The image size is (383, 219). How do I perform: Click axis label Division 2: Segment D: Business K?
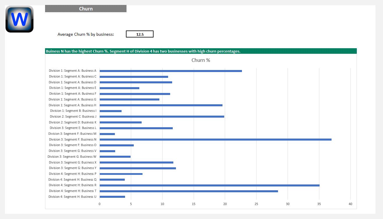point(73,122)
